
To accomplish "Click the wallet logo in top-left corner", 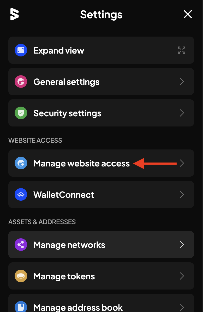I will pos(15,14).
